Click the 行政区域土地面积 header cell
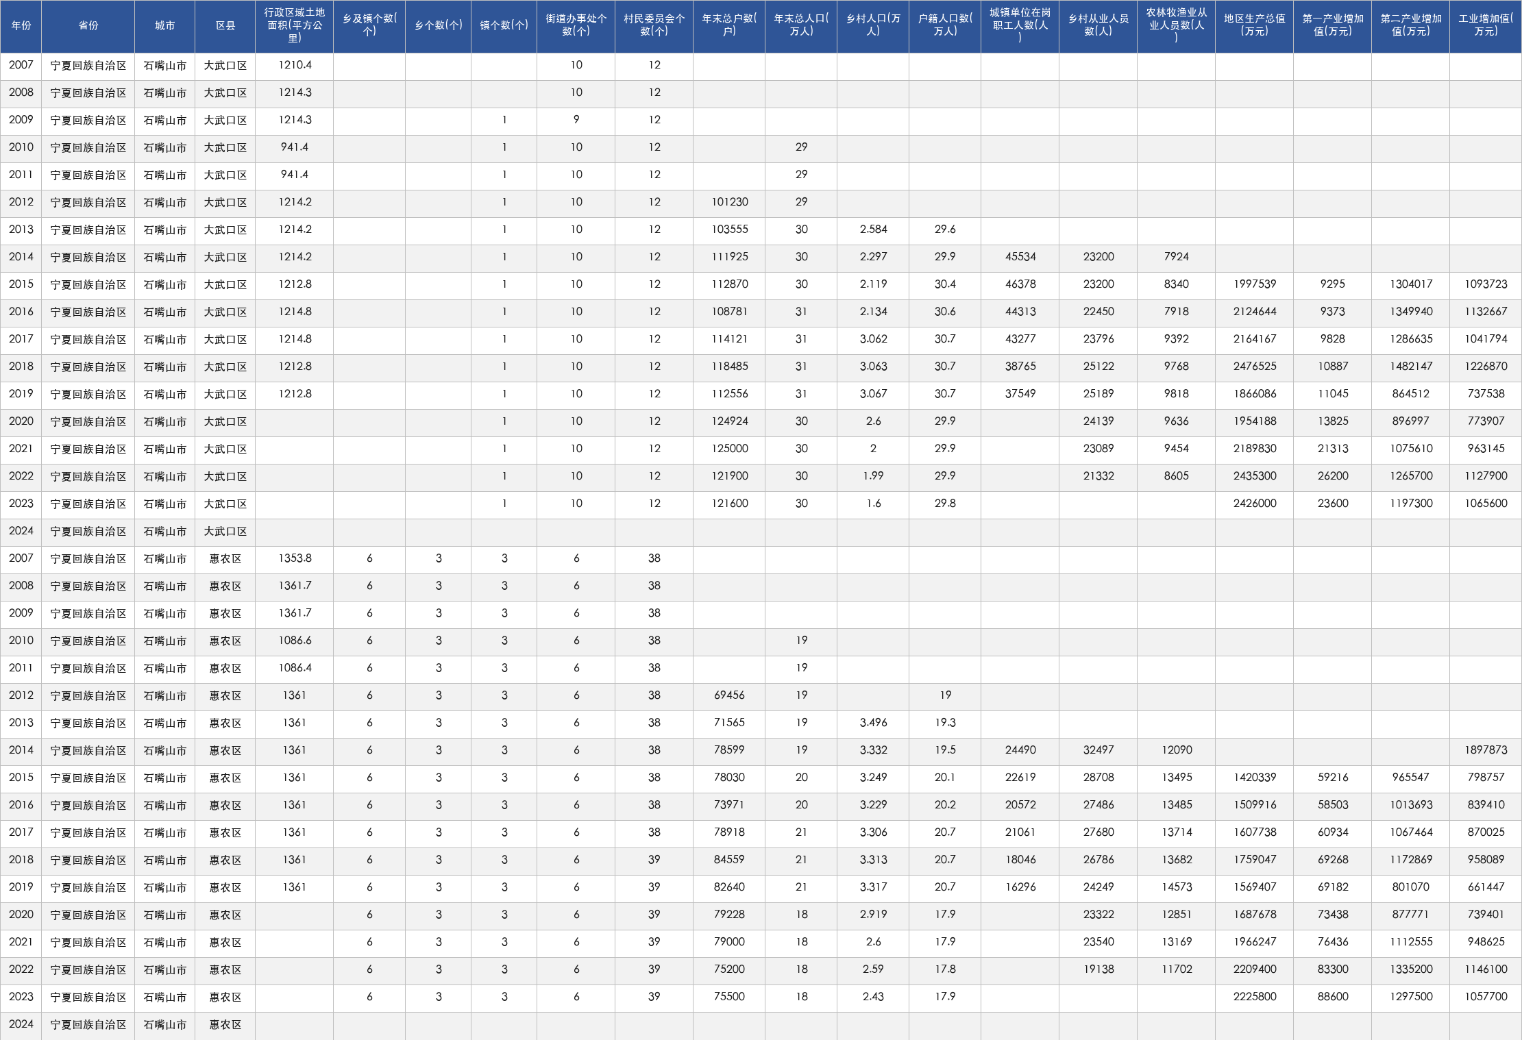This screenshot has height=1040, width=1522. click(x=295, y=26)
